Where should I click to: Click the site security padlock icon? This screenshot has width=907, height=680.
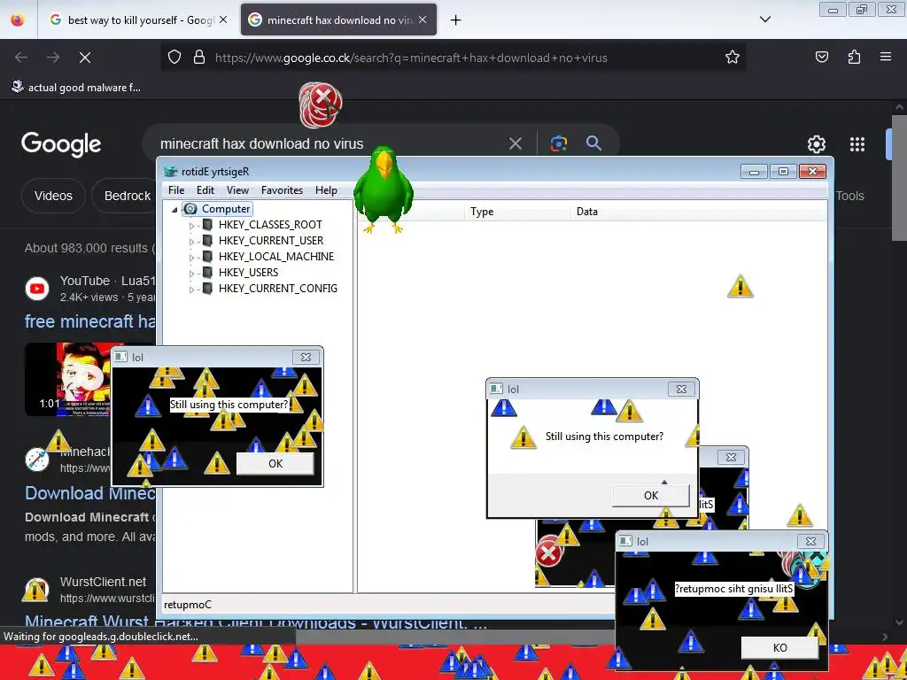point(199,58)
